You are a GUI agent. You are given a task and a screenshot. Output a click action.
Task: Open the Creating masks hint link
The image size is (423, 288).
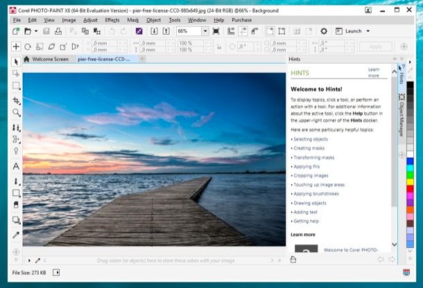pyautogui.click(x=309, y=148)
